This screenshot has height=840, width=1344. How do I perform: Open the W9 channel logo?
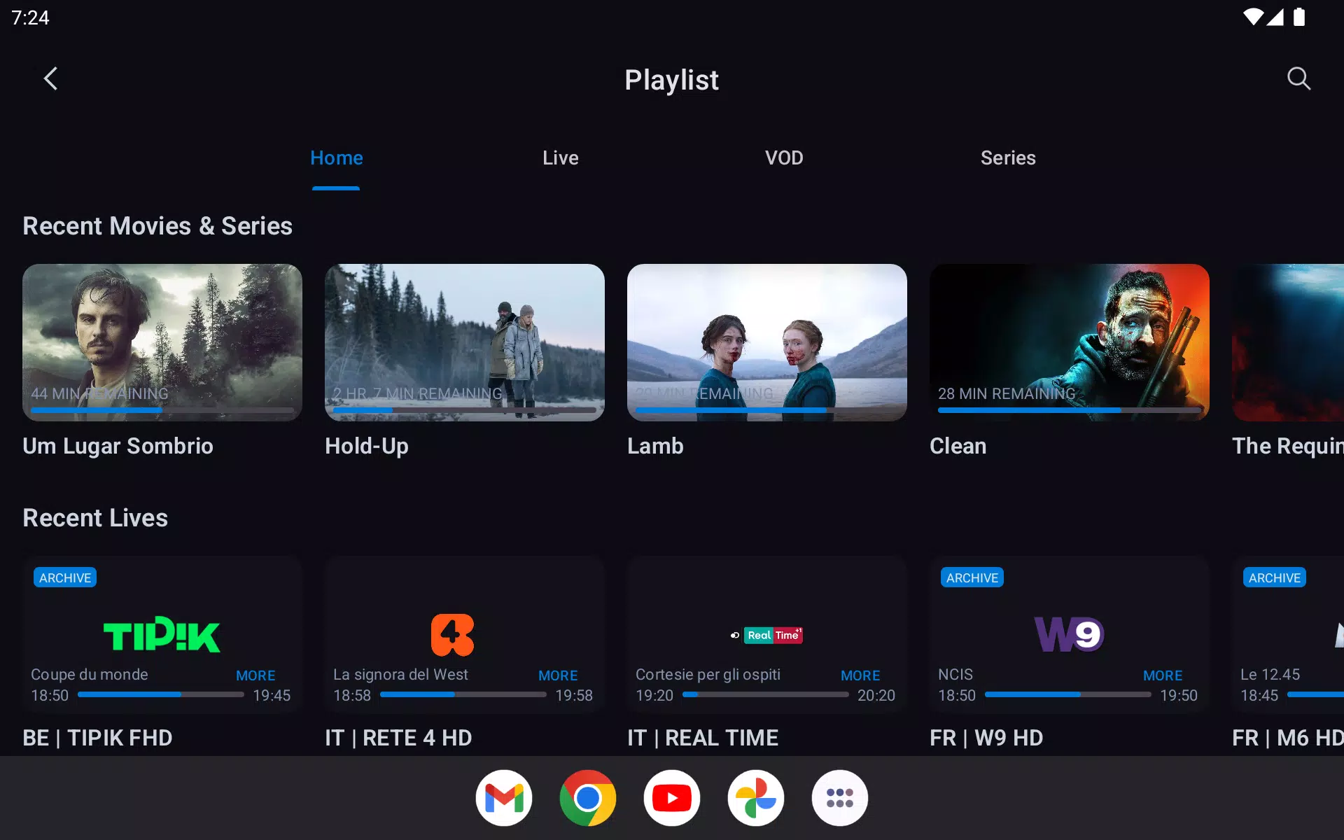click(x=1069, y=634)
